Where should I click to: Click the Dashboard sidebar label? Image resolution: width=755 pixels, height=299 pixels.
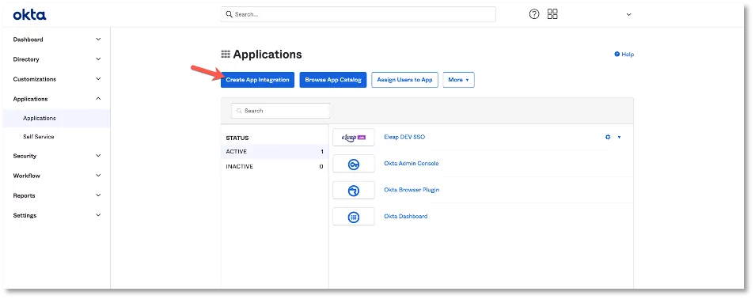coord(28,40)
